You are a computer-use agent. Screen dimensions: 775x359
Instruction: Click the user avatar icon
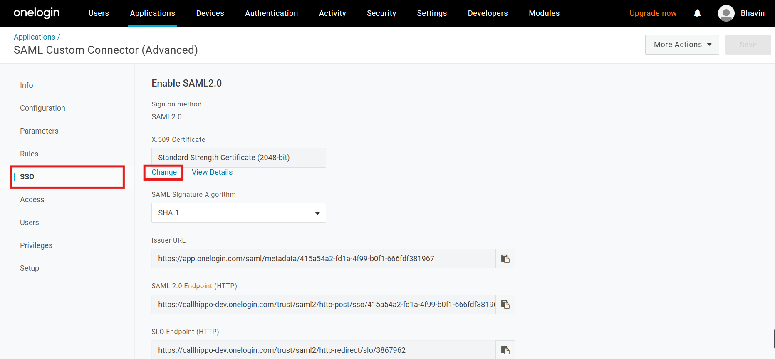pos(726,13)
